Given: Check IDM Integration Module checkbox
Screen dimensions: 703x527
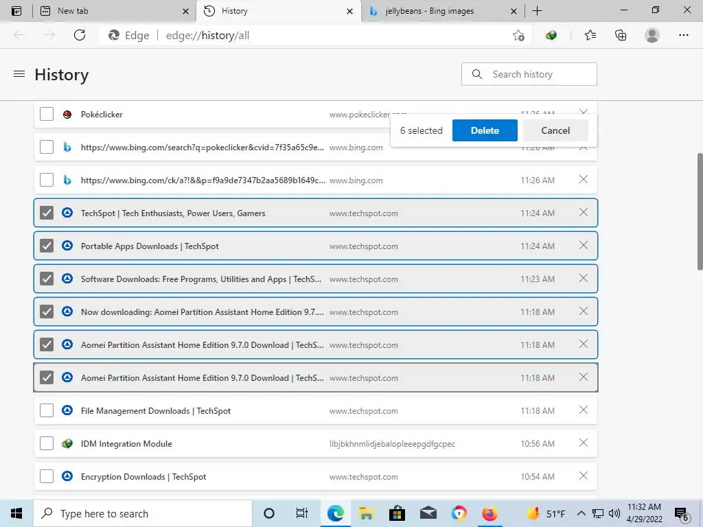Looking at the screenshot, I should click(47, 444).
